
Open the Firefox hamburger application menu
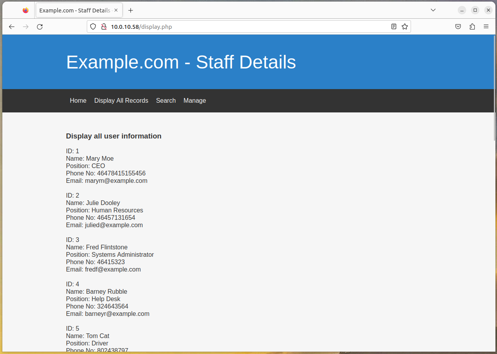(486, 27)
